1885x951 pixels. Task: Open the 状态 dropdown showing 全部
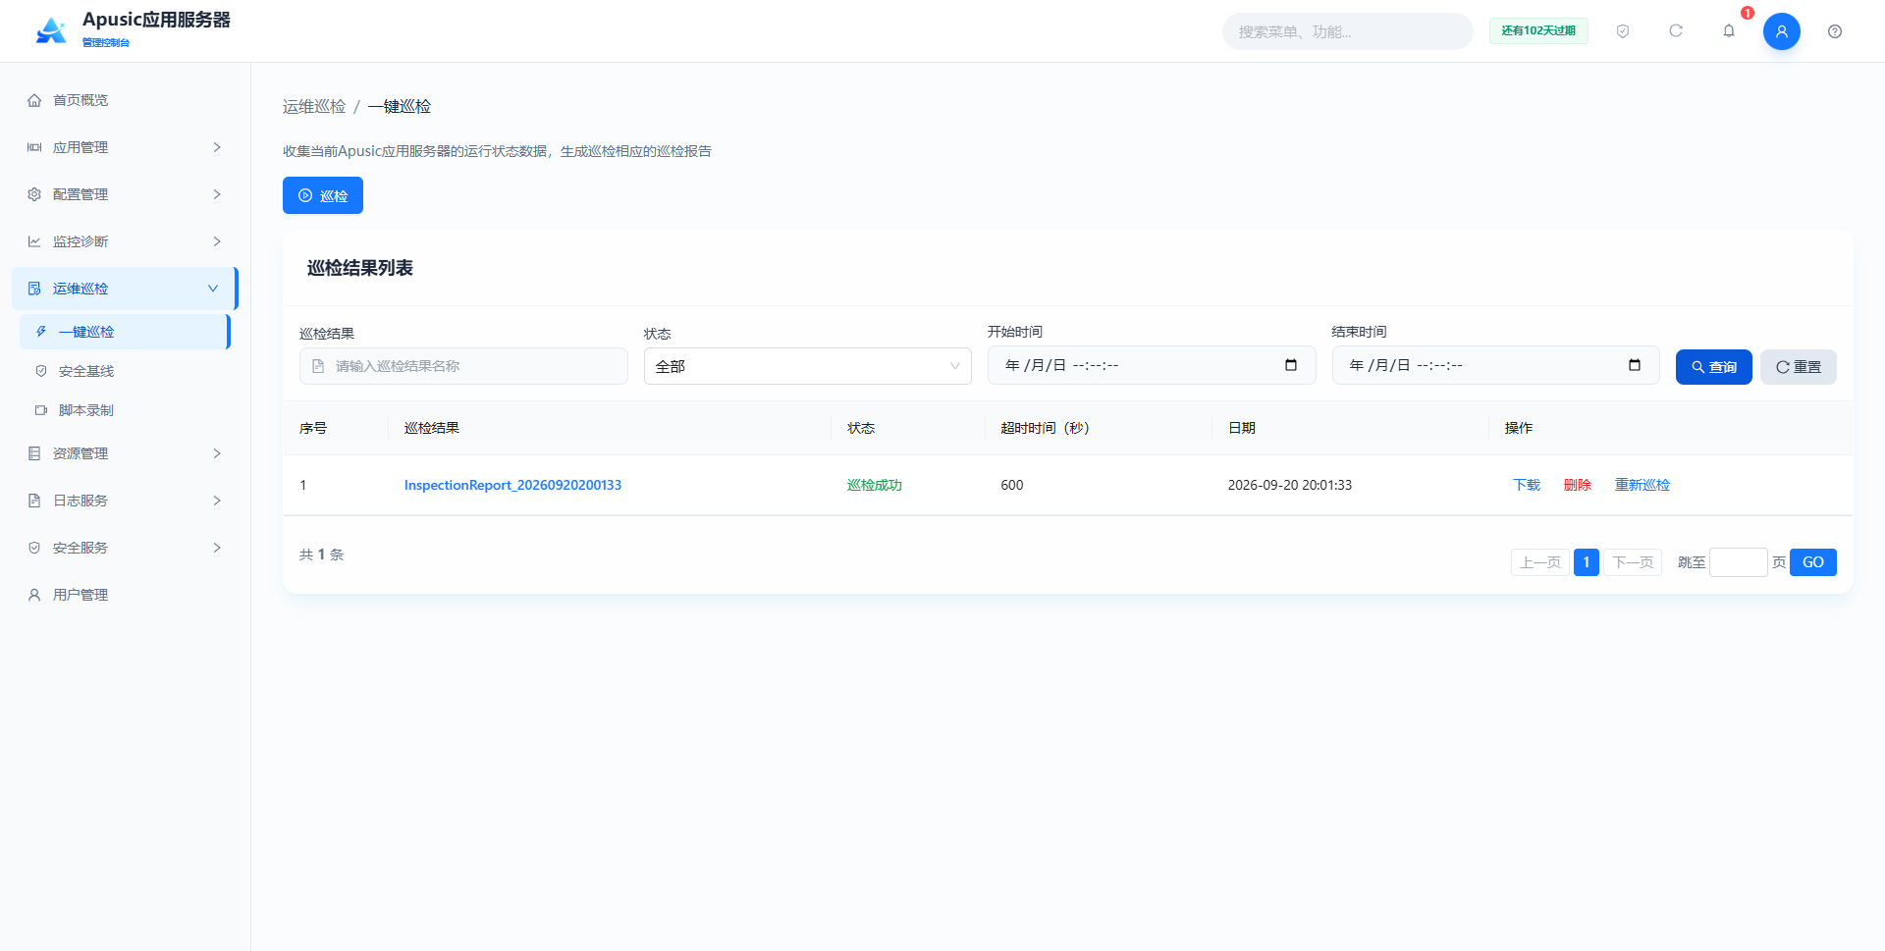808,366
